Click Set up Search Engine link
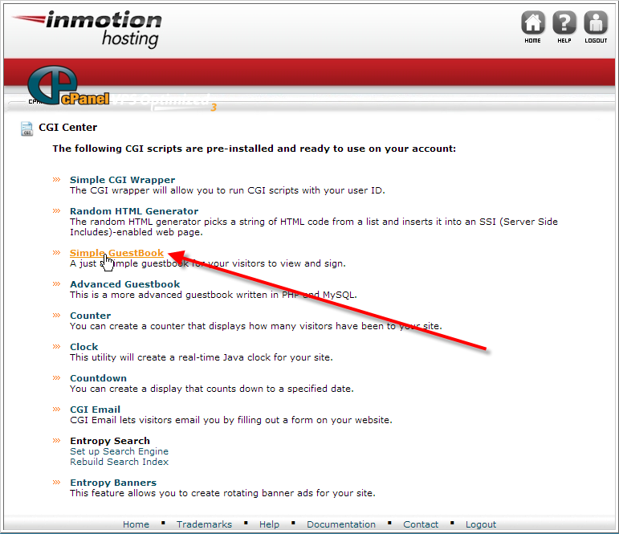The width and height of the screenshot is (619, 534). tap(119, 451)
